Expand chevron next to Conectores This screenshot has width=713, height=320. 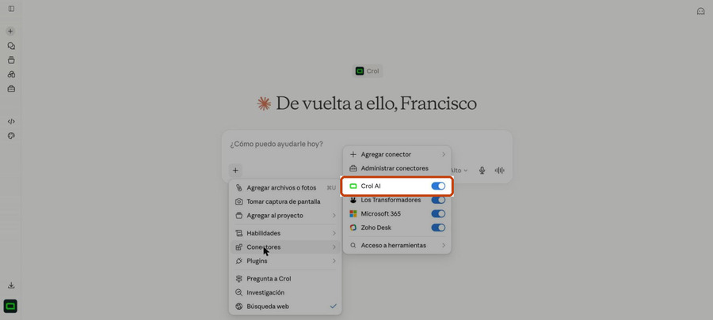(x=334, y=247)
